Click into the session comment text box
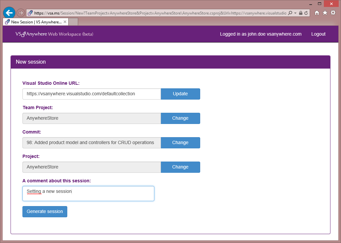Image resolution: width=341 pixels, height=243 pixels. (x=88, y=194)
